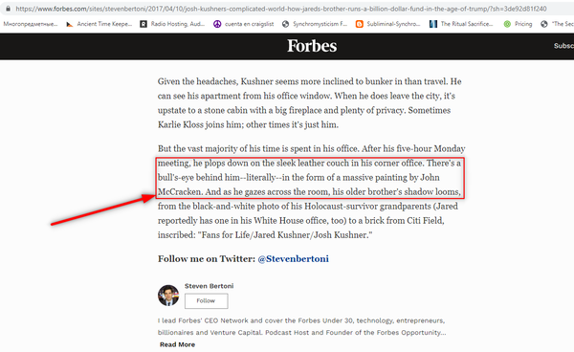Open the Ancient Time Keepe... bookmark icon

point(70,24)
